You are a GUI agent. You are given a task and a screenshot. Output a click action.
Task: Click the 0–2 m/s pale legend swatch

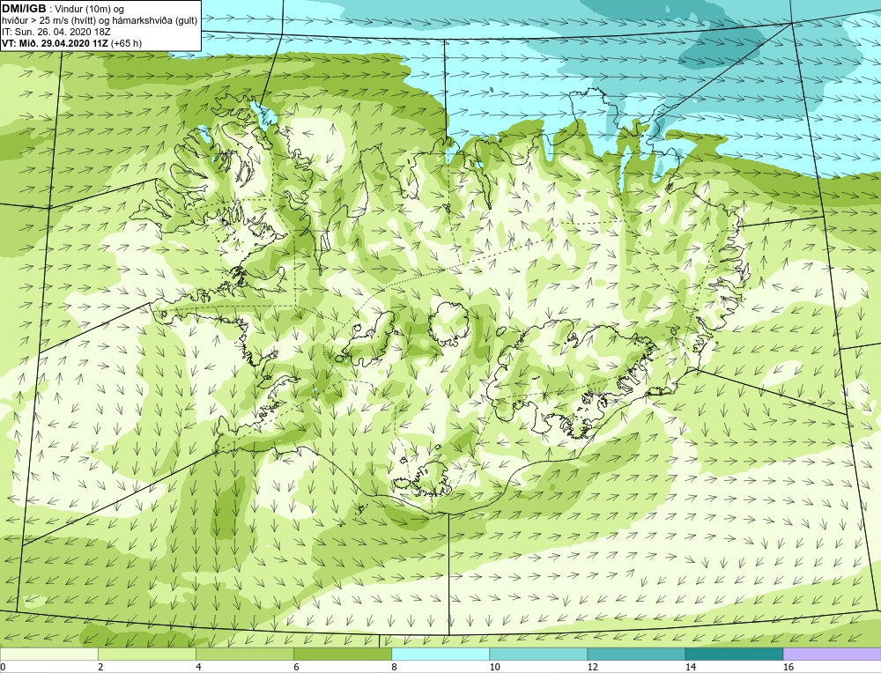tap(48, 654)
